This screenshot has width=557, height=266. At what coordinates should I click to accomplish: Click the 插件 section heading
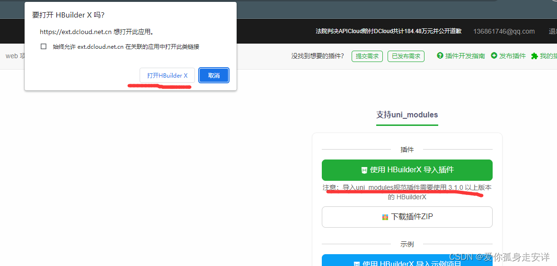(407, 150)
